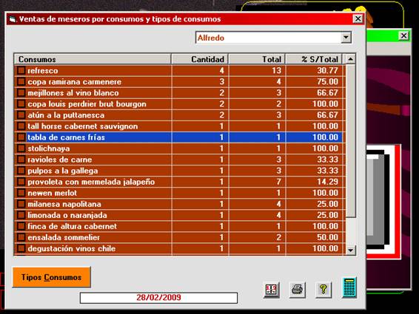This screenshot has height=314, width=419.
Task: Sort by the % S/Total column header
Action: pos(314,59)
